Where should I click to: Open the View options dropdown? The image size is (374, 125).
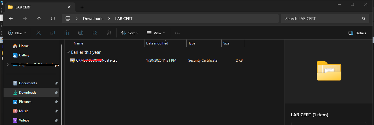click(156, 33)
